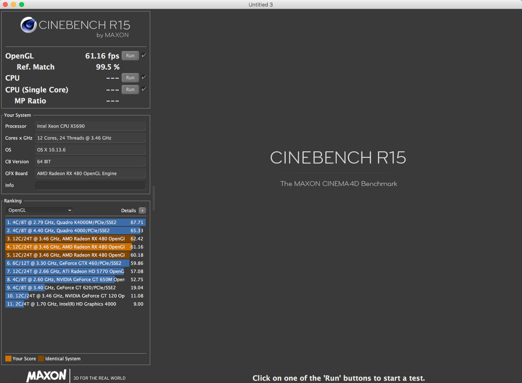This screenshot has height=383, width=522.
Task: Run the OpenGL benchmark test
Action: click(x=130, y=56)
